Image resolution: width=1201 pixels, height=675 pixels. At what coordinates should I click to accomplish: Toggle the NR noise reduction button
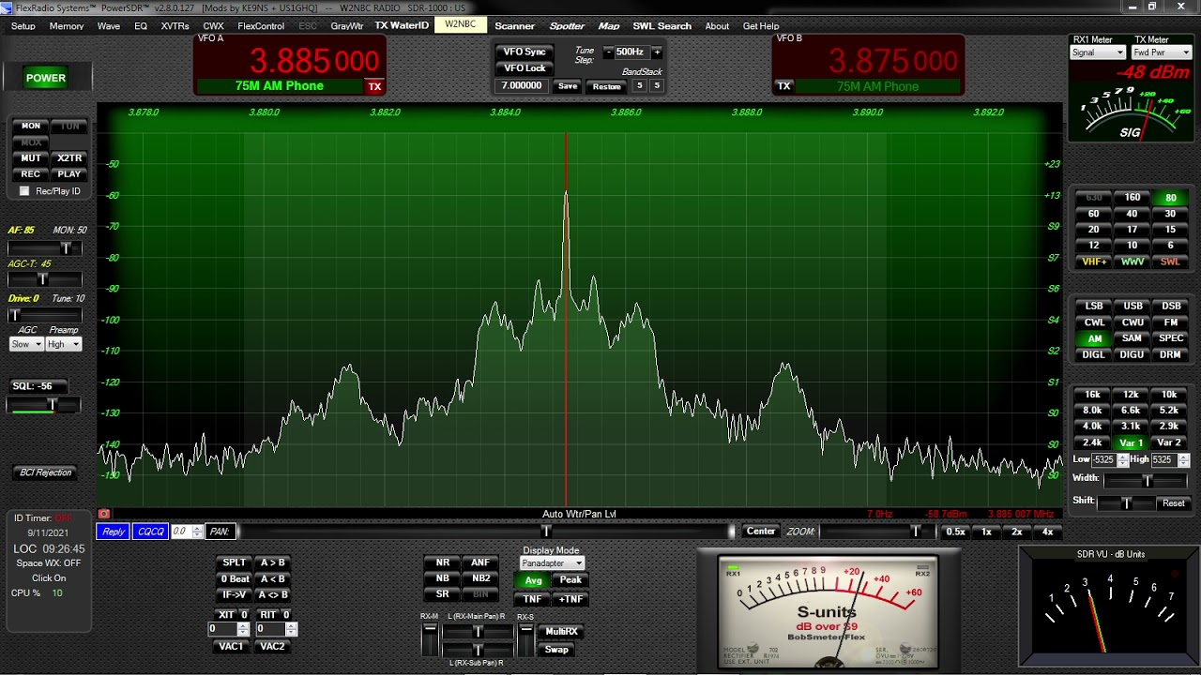[x=442, y=563]
